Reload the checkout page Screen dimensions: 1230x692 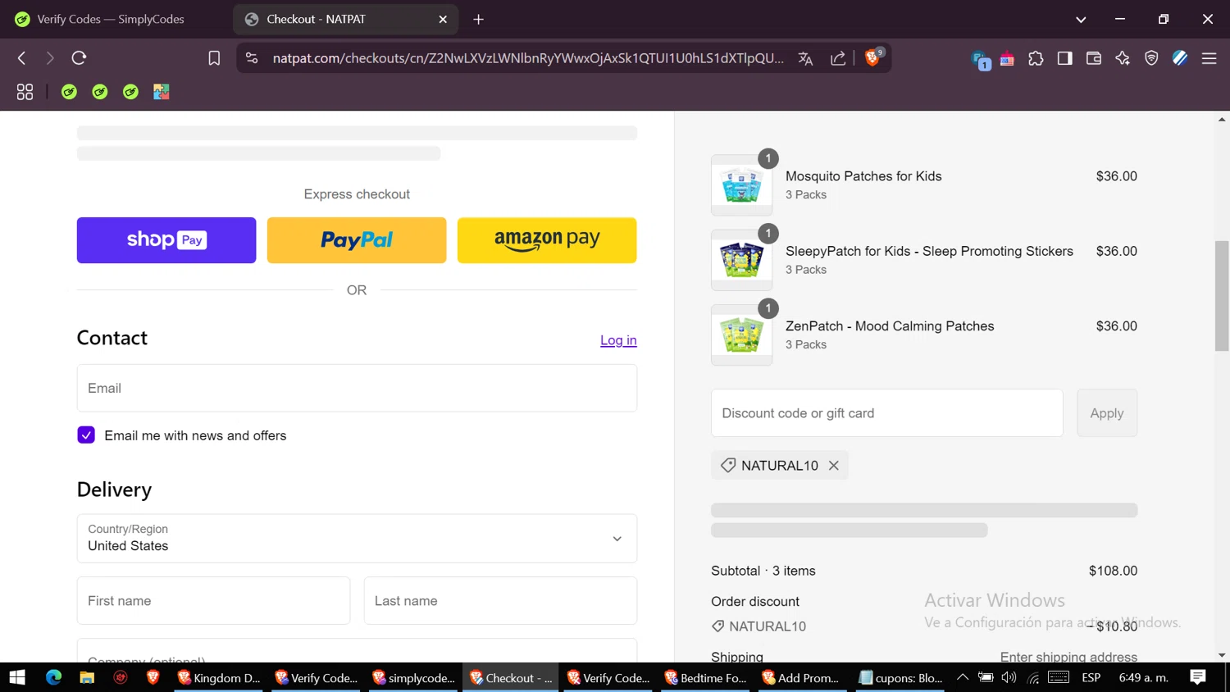click(x=79, y=58)
